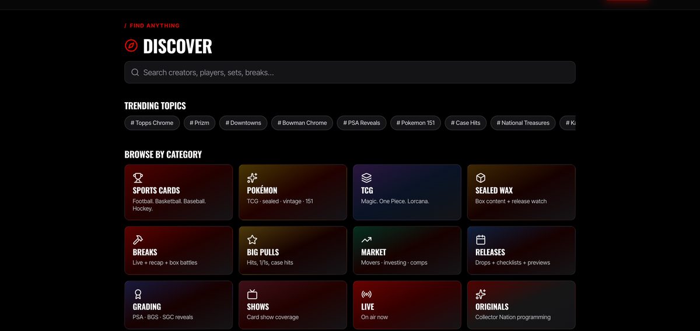Image resolution: width=700 pixels, height=331 pixels.
Task: Open the Shows category title
Action: click(258, 306)
